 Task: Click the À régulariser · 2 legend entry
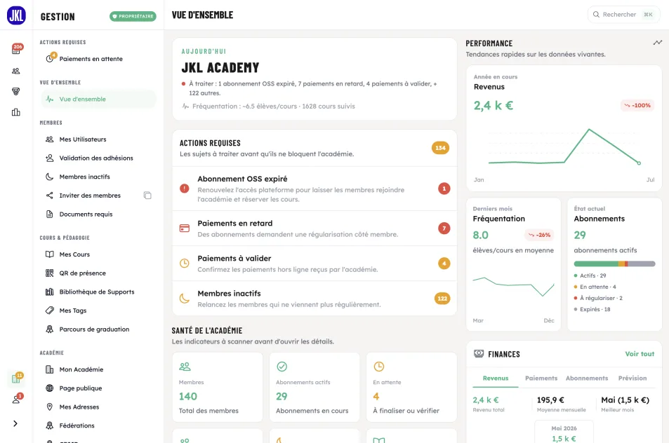598,298
